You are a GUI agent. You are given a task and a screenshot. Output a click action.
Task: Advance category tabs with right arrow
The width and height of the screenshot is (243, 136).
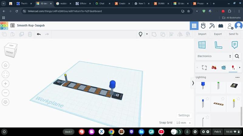240,67
